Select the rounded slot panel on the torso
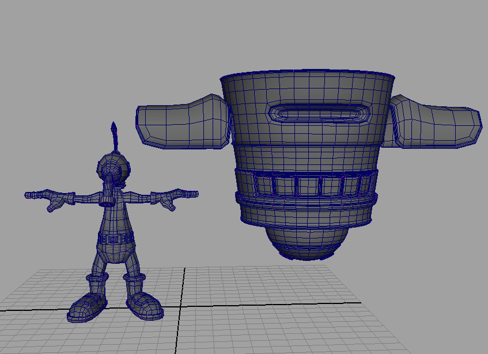Viewport: 488px width, 354px height. tap(319, 113)
